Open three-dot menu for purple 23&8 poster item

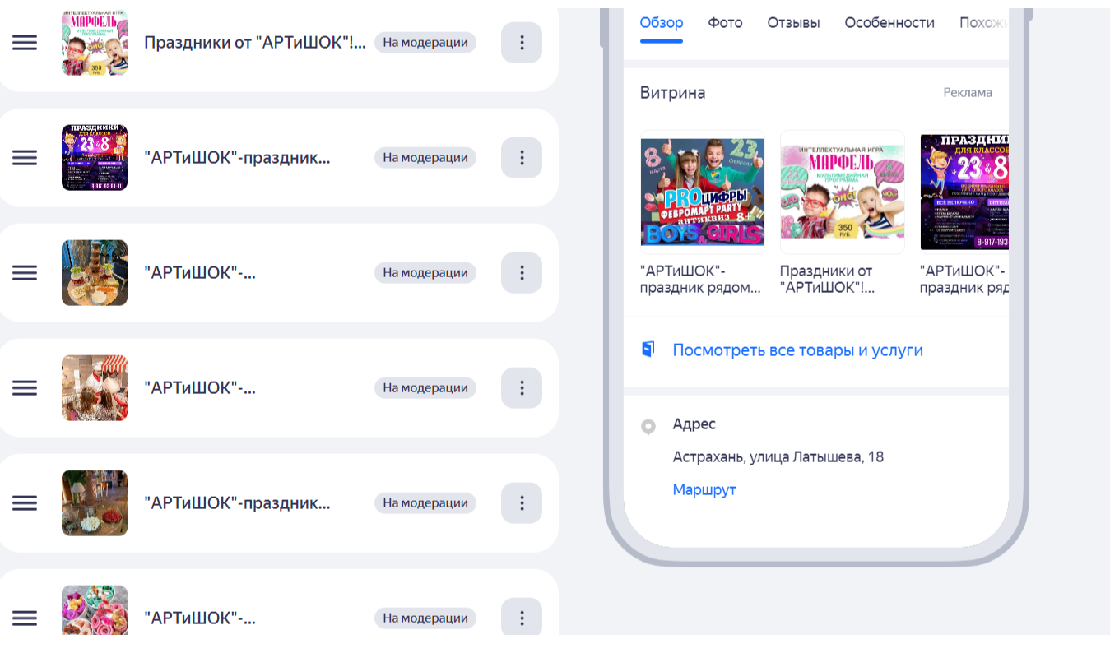click(522, 158)
